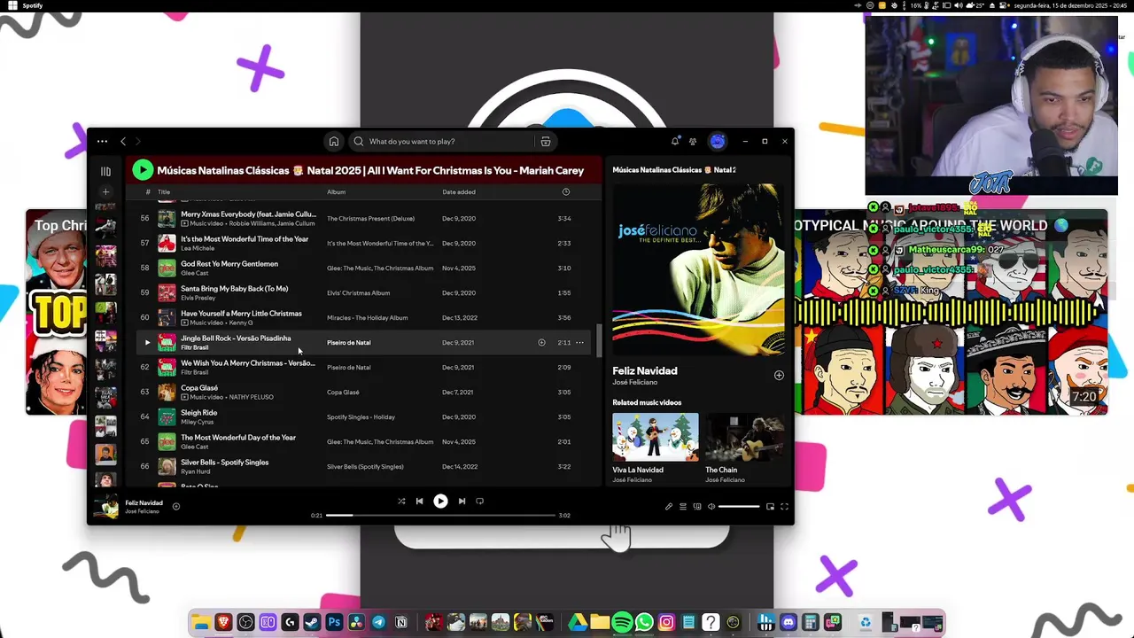The width and height of the screenshot is (1134, 638).
Task: Add Feliz Navidad via Now Playing plus icon
Action: [779, 376]
